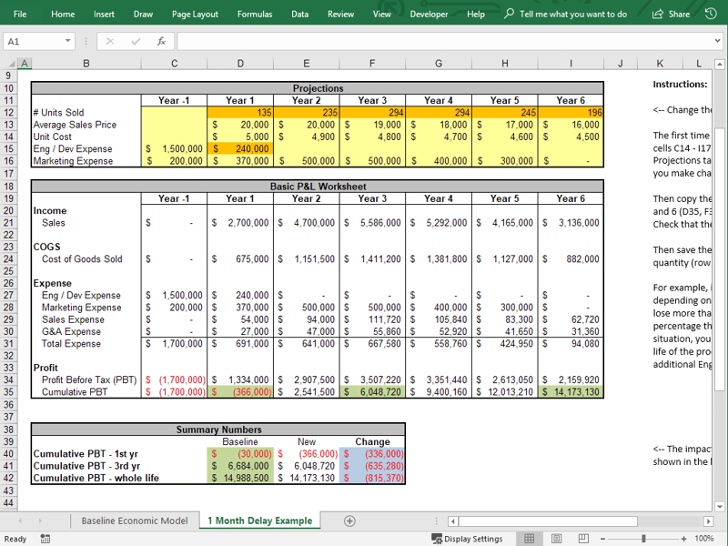Viewport: 728px width, 546px height.
Task: Select the Average Sales Price label
Action: click(x=75, y=125)
